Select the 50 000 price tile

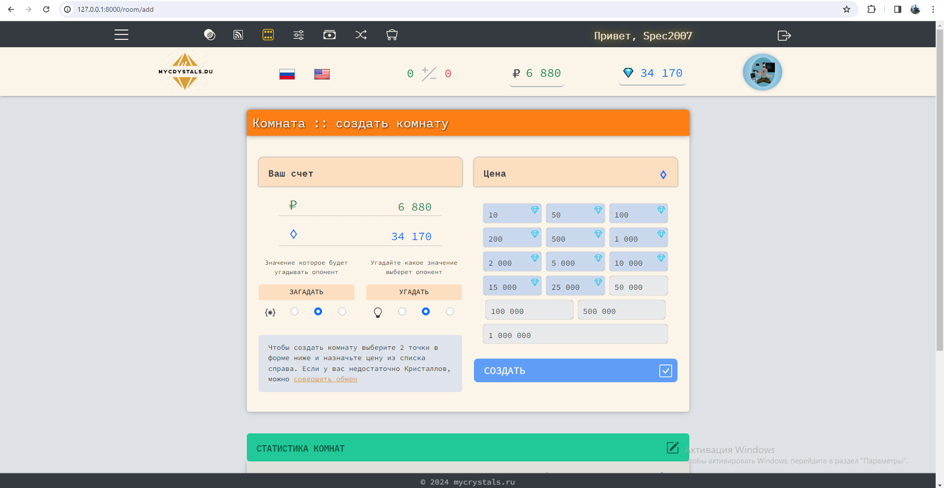click(x=638, y=286)
